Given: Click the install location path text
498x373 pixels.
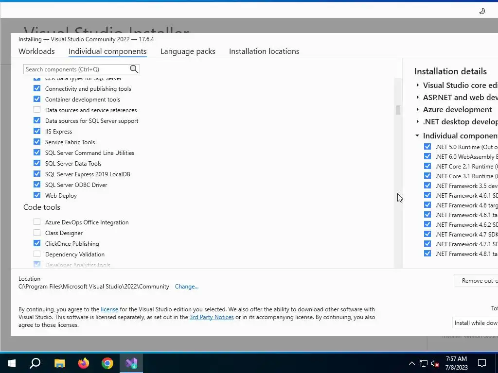Looking at the screenshot, I should point(94,287).
